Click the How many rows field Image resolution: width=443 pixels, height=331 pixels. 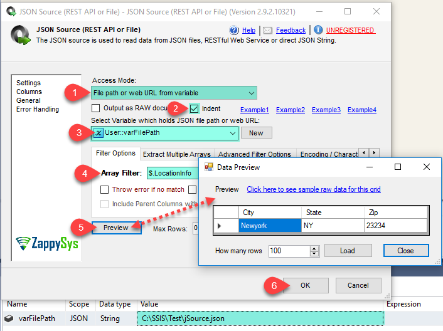(289, 251)
